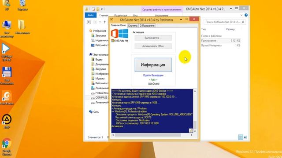The image size is (282, 158).
Task: Select the Приложение row sized 5 121 КБ
Action: 221,41
